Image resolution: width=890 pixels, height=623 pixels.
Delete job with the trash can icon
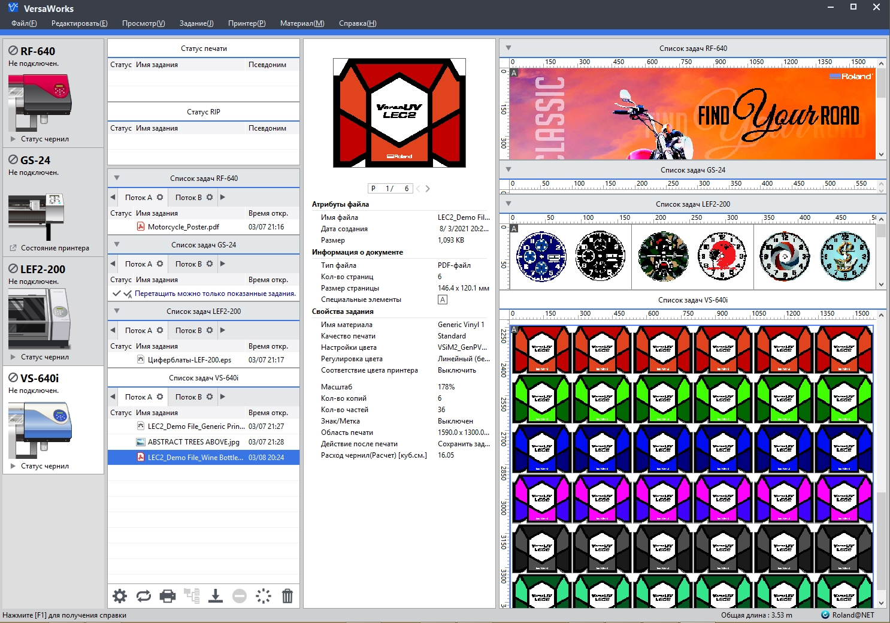pyautogui.click(x=287, y=596)
